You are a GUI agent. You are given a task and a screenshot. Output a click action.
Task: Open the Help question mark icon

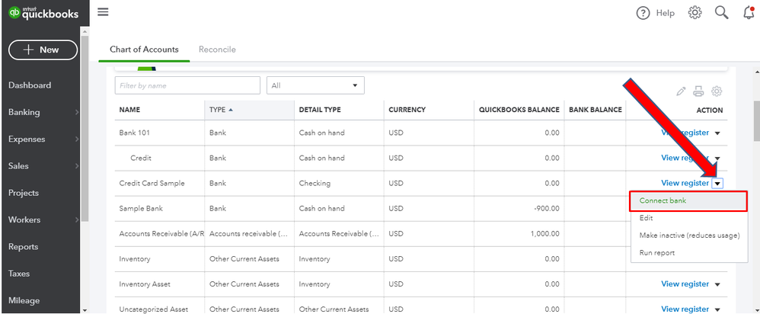643,13
